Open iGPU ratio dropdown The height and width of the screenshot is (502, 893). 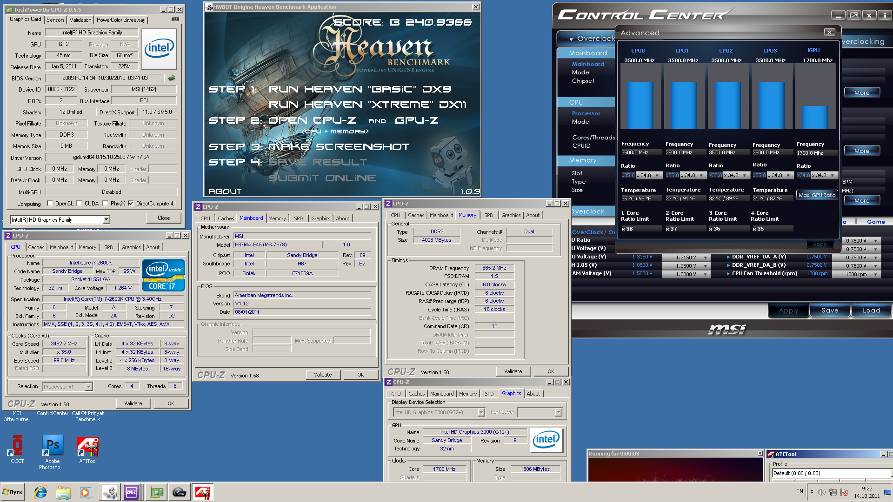tap(833, 176)
